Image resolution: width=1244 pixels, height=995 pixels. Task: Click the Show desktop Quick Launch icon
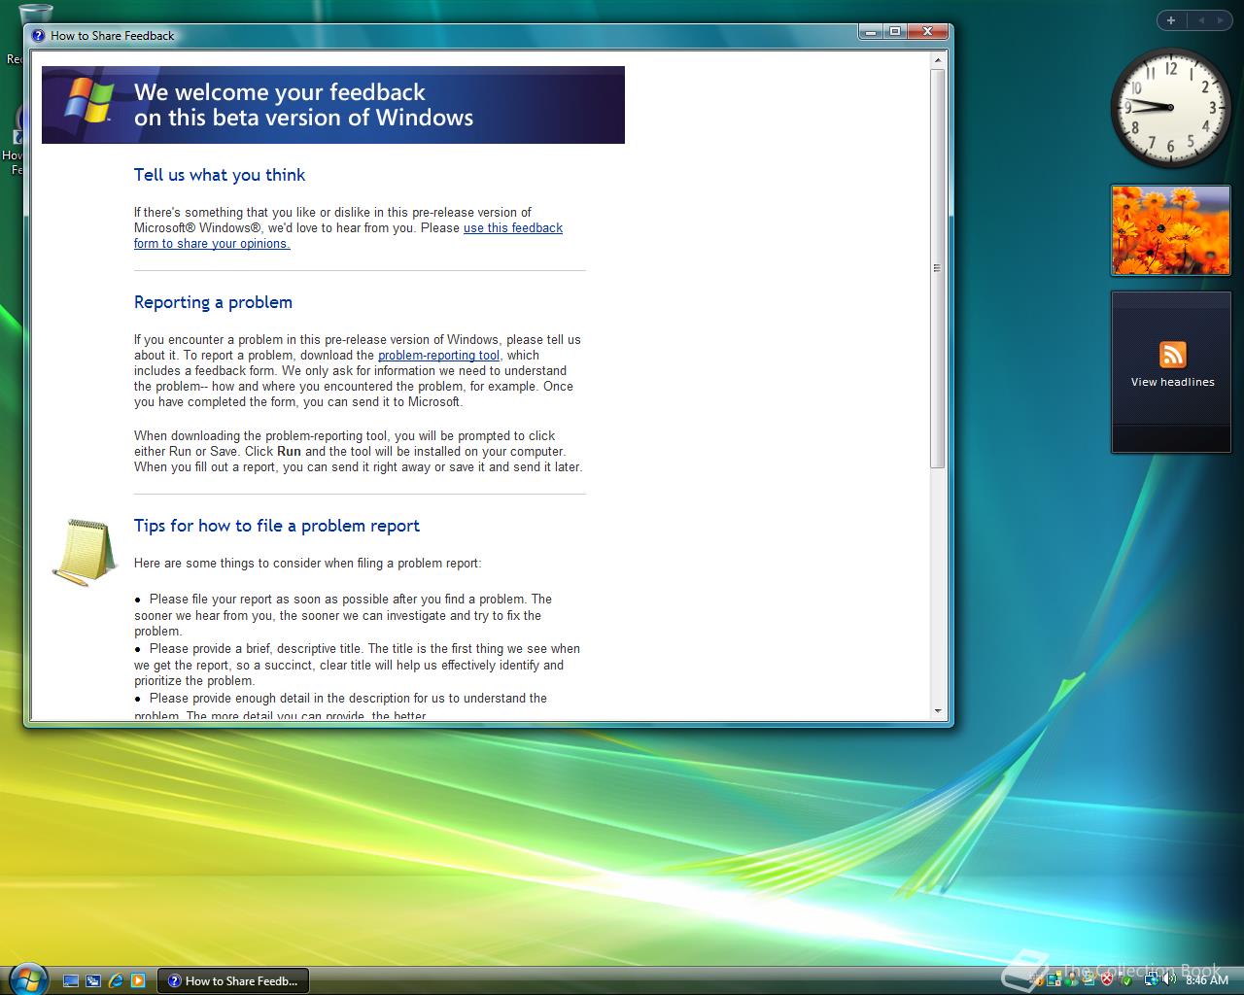(x=73, y=981)
